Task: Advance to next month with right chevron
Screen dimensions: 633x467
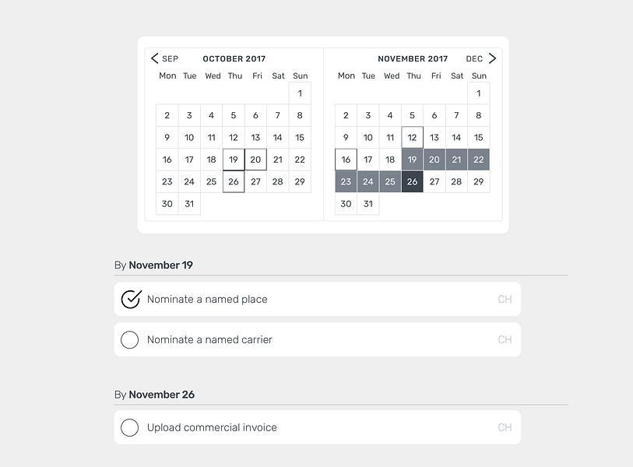Action: click(492, 58)
